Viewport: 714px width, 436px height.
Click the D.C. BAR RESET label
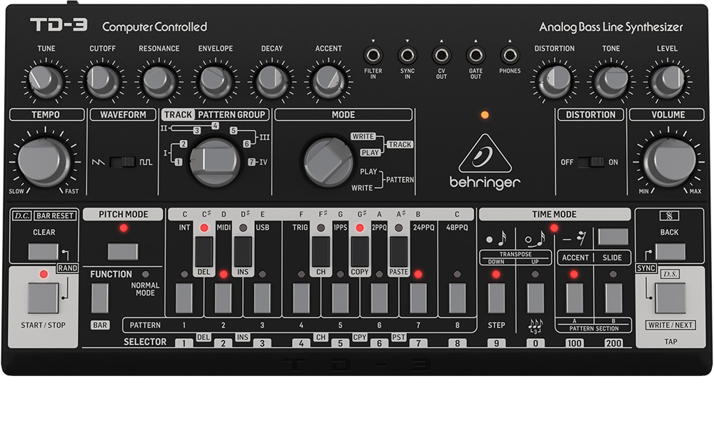[44, 216]
